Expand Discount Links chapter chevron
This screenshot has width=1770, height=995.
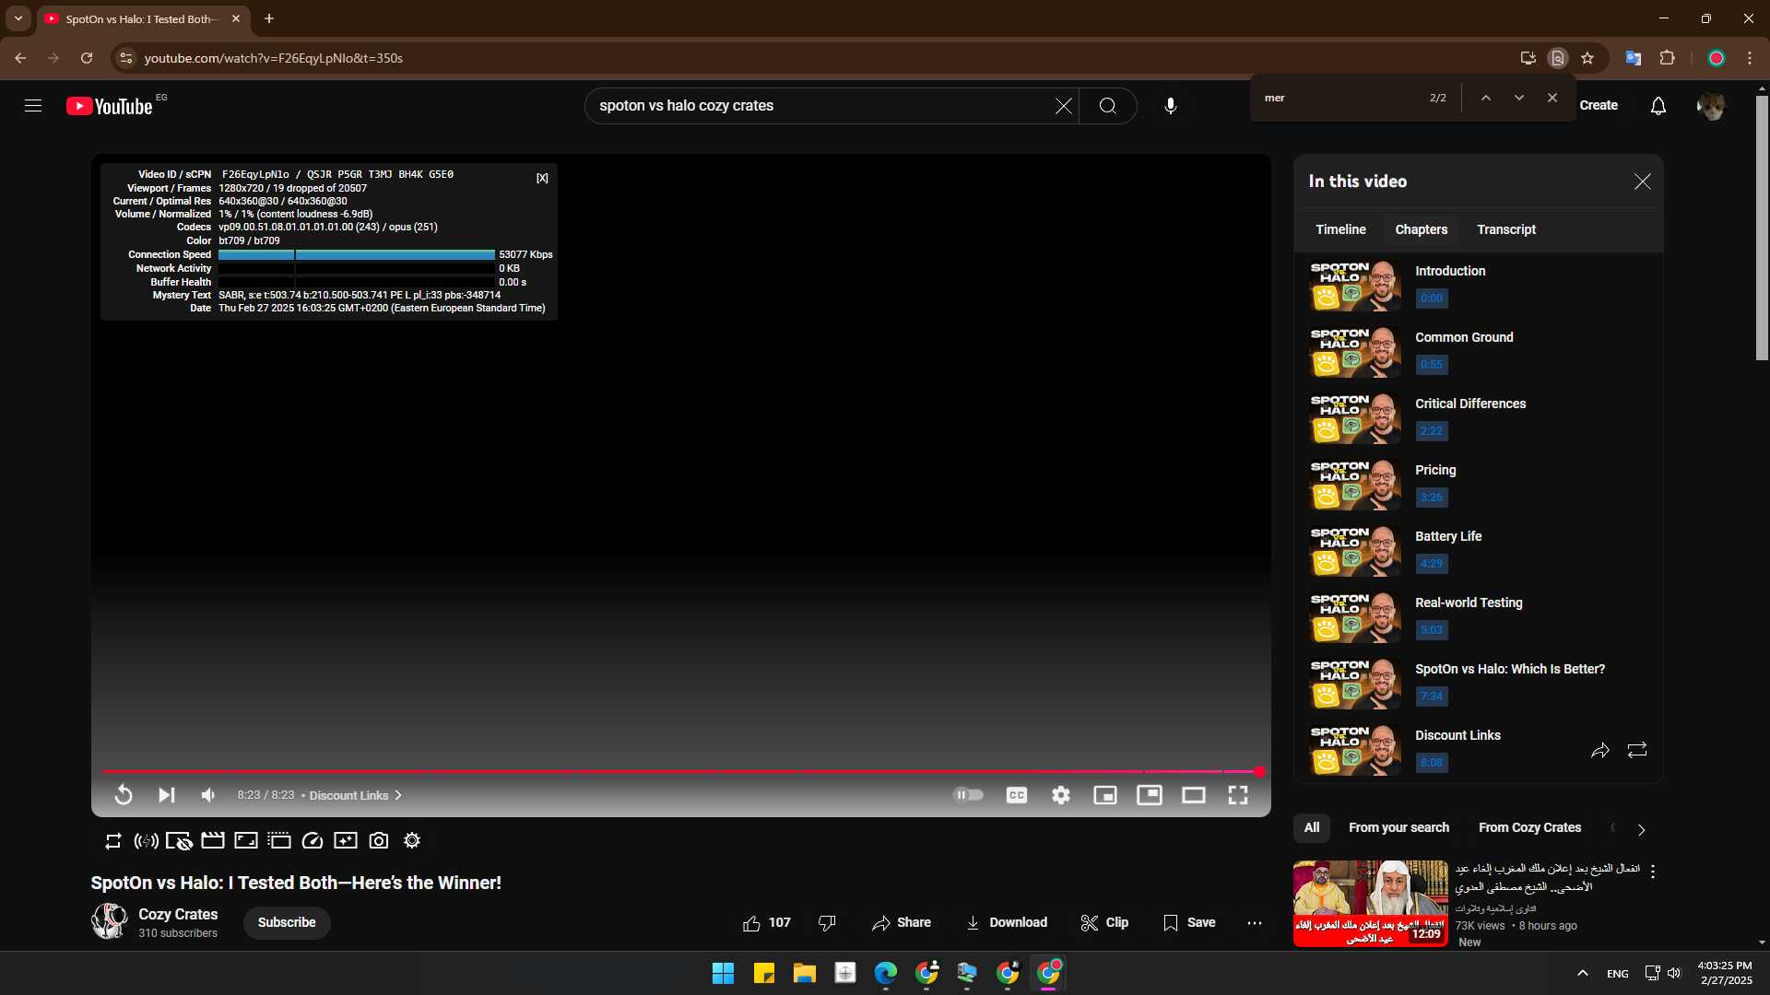pos(398,795)
